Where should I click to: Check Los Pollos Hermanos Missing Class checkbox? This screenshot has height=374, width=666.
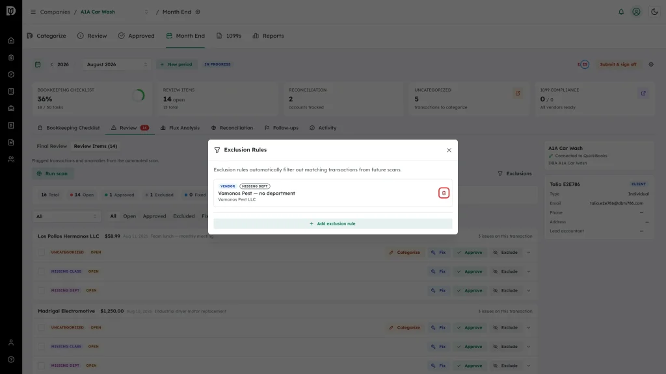(41, 271)
